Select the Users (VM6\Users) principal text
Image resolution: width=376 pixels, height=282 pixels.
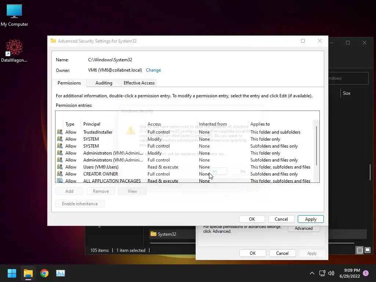click(x=101, y=167)
